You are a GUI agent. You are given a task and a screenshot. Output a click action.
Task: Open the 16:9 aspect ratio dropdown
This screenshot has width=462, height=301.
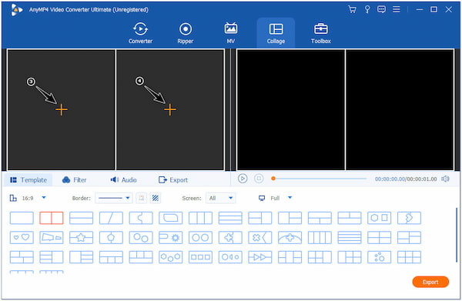(x=44, y=198)
